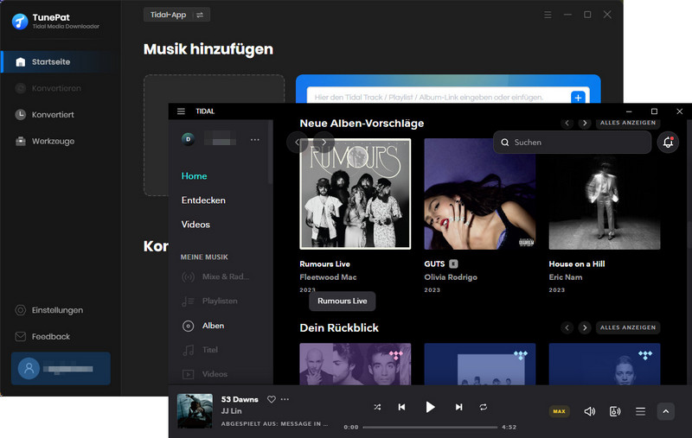This screenshot has width=692, height=438.
Task: Open the play queue icon
Action: click(640, 411)
